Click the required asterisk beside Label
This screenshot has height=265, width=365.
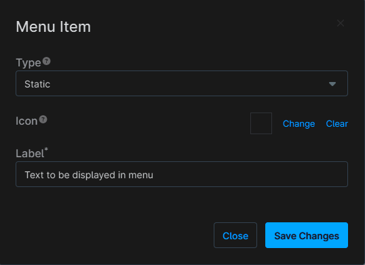click(x=46, y=149)
